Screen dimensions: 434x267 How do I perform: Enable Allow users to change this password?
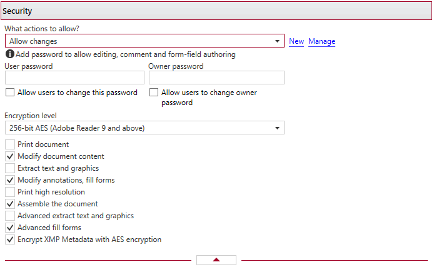(x=10, y=93)
